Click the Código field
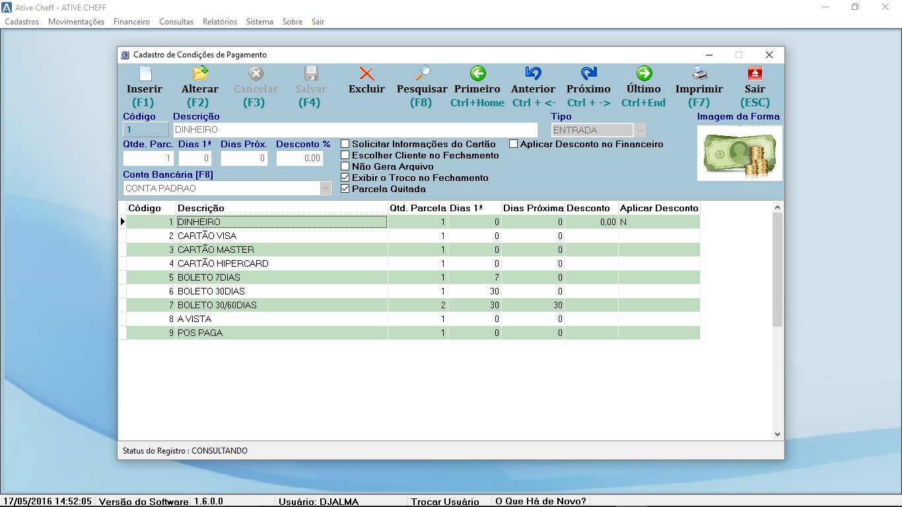The height and width of the screenshot is (507, 902). (x=146, y=130)
